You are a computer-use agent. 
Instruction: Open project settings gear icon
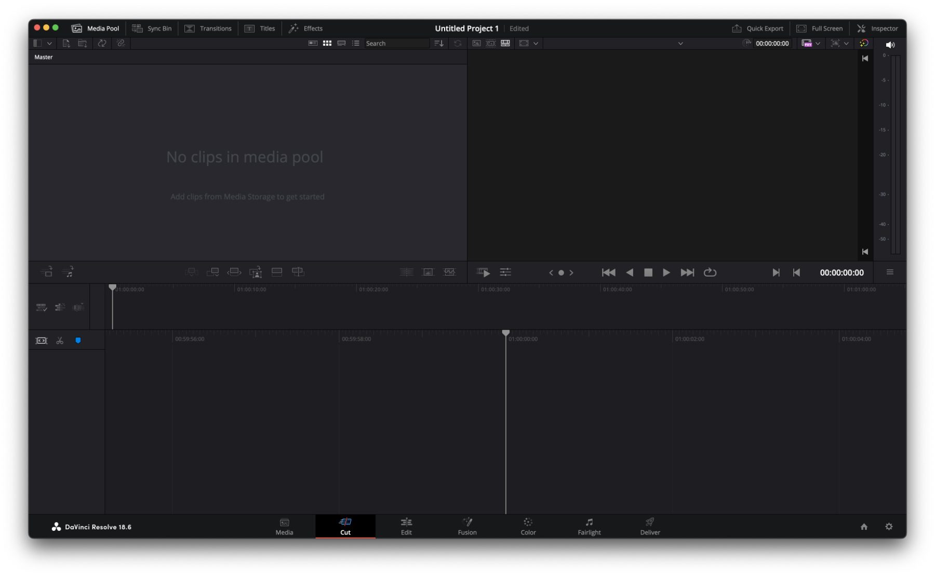click(x=889, y=527)
